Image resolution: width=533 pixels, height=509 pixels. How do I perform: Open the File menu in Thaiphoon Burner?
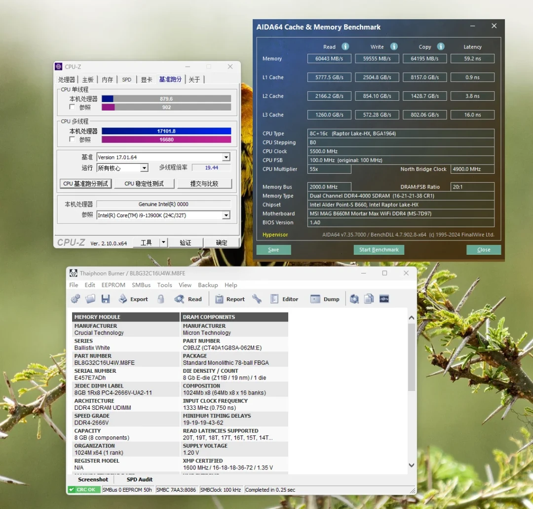click(74, 285)
